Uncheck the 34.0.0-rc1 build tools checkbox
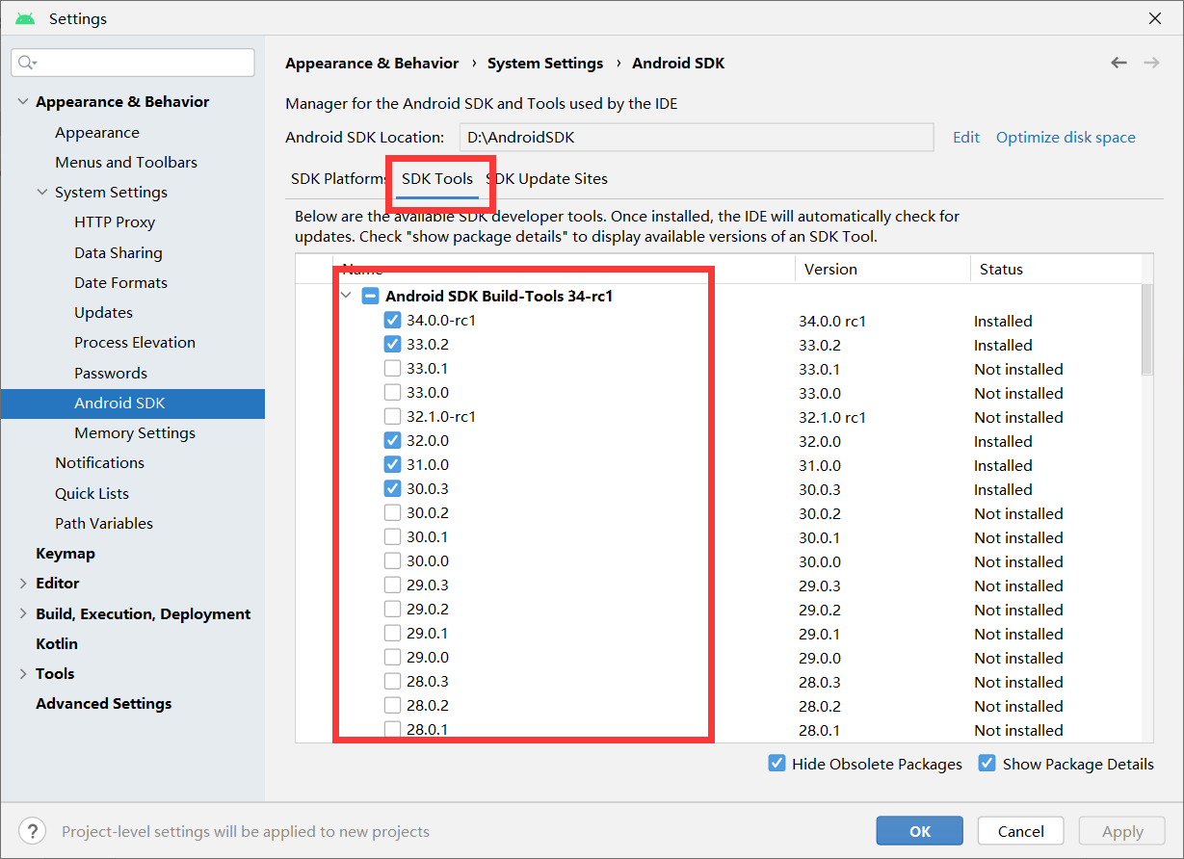Image resolution: width=1184 pixels, height=859 pixels. (392, 321)
